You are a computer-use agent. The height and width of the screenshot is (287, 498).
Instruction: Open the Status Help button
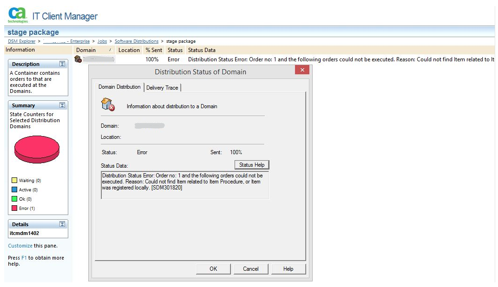click(252, 165)
